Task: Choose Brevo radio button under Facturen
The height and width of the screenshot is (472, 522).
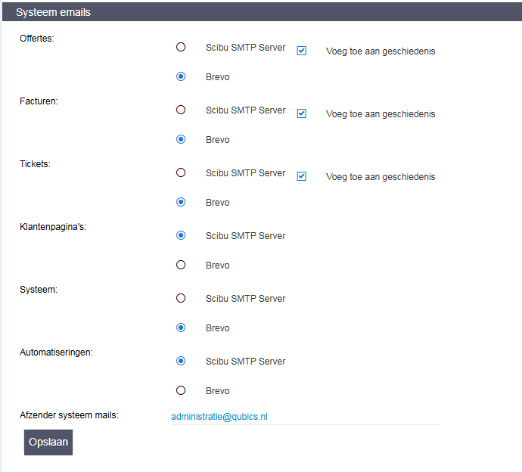Action: click(x=180, y=139)
